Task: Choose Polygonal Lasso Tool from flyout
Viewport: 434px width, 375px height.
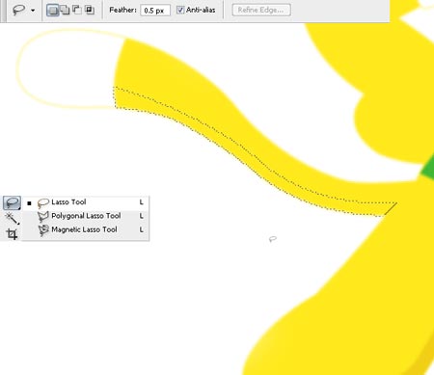Action: tap(86, 216)
